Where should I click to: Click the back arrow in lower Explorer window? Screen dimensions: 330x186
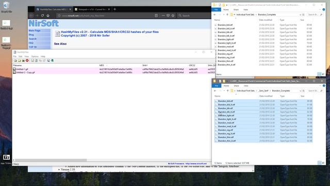coord(215,91)
